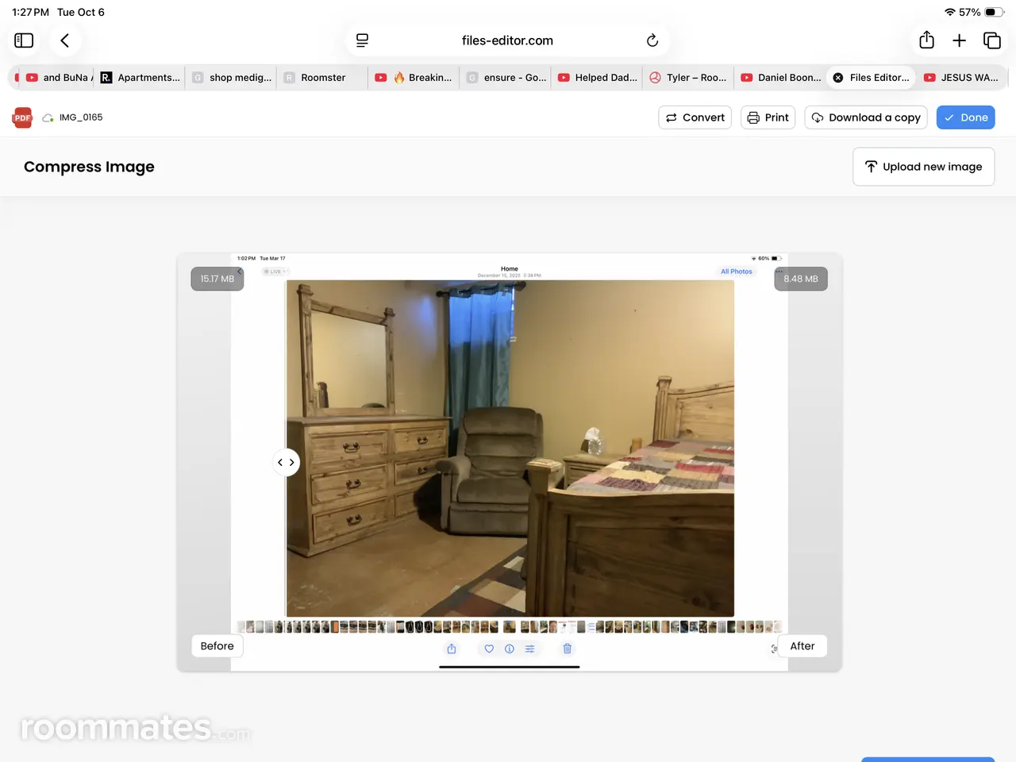
Task: Download a copy of the image
Action: coord(866,117)
